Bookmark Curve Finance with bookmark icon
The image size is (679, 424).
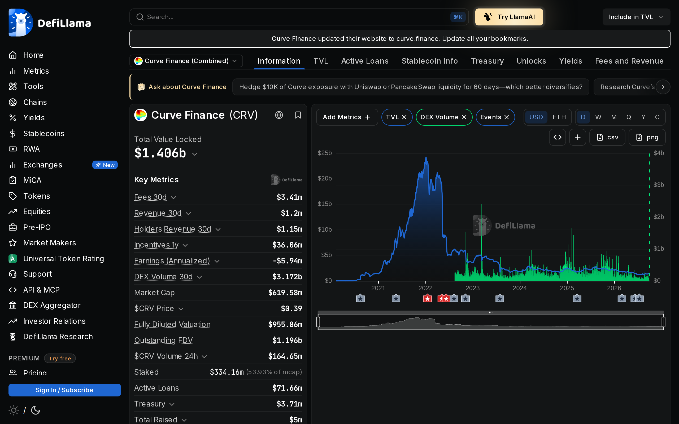pos(298,115)
